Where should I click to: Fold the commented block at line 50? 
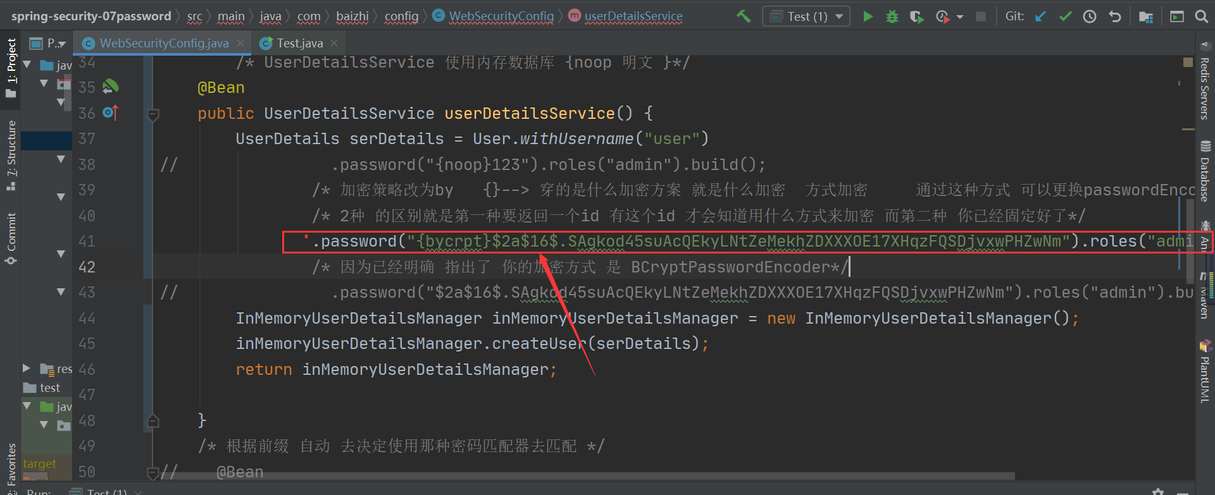[x=153, y=472]
